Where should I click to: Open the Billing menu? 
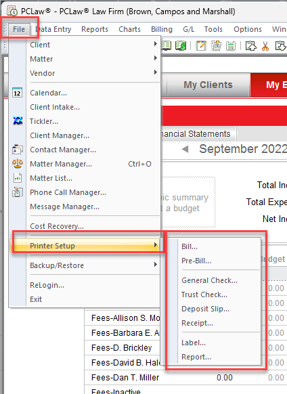162,29
